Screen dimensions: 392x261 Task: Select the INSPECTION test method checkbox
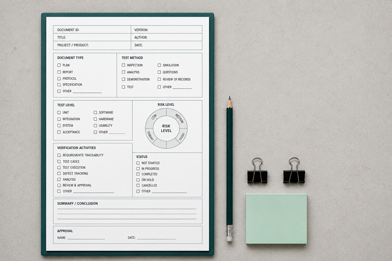124,65
